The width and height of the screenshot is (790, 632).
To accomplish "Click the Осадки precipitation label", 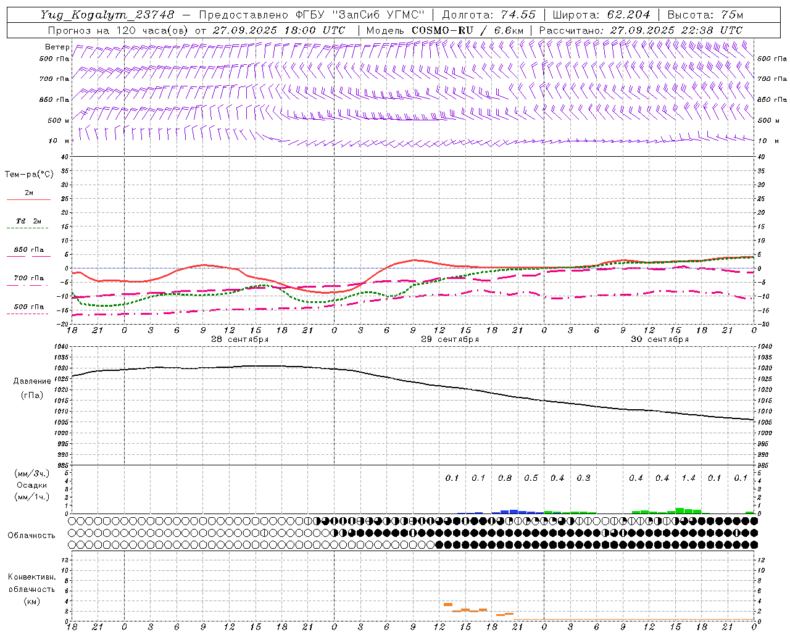I will pyautogui.click(x=32, y=485).
